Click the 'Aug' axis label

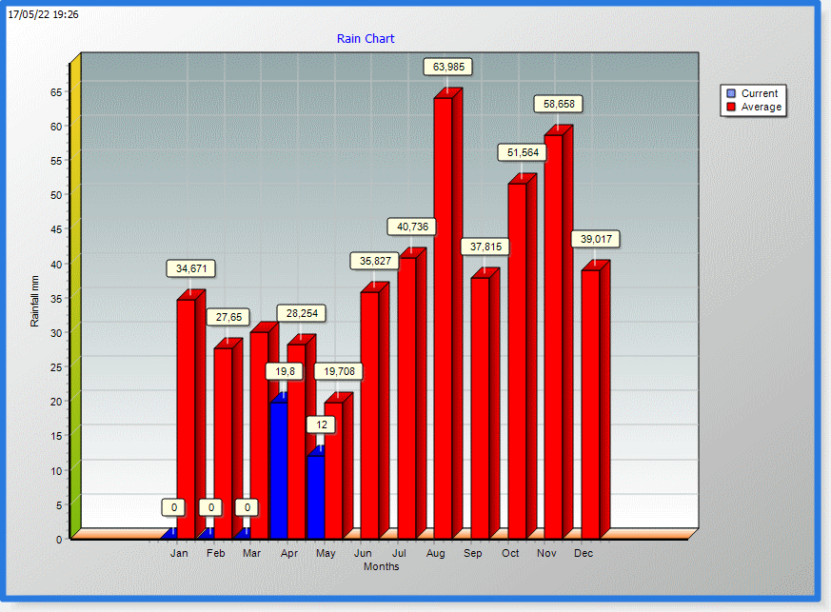(436, 554)
